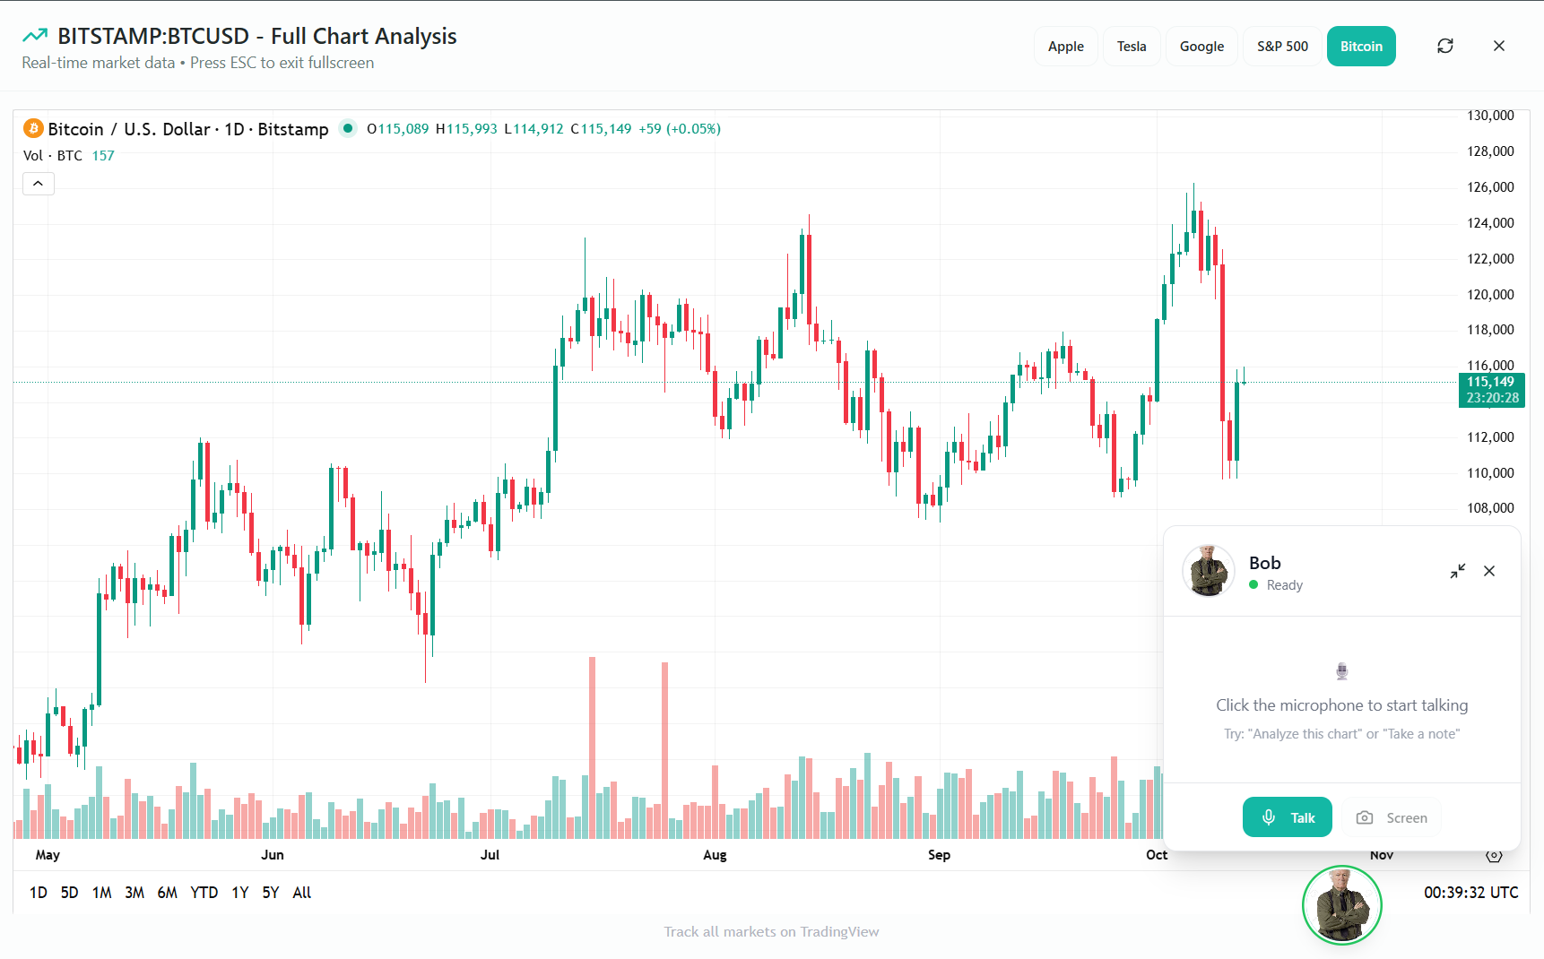Dismiss Bob's panel with its X control
Screen dimensions: 1544x959
(x=1489, y=571)
